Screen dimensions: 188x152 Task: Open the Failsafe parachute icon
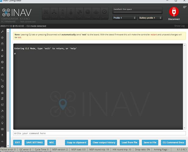2,68
